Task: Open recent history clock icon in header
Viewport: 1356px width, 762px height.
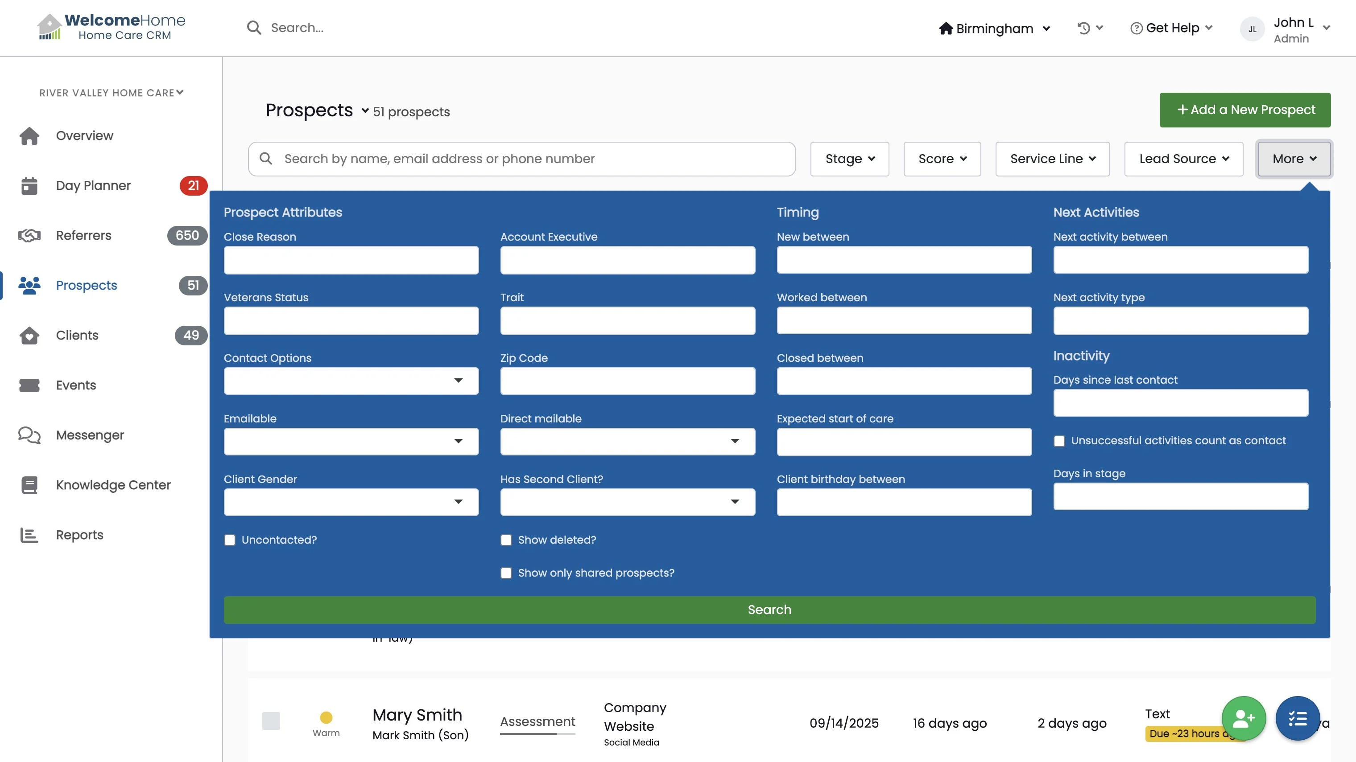Action: click(1084, 28)
